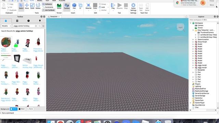Open Toolbox Creations lightbulb tab
219x123 pixels.
coord(40,21)
